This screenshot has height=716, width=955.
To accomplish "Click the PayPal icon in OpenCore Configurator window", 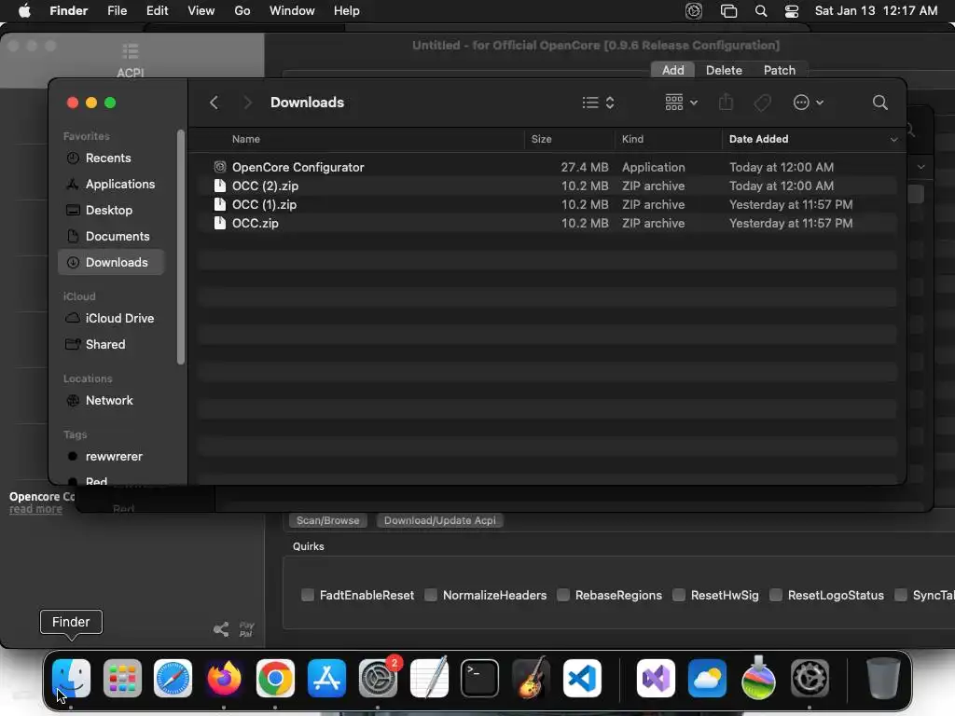I will [246, 629].
